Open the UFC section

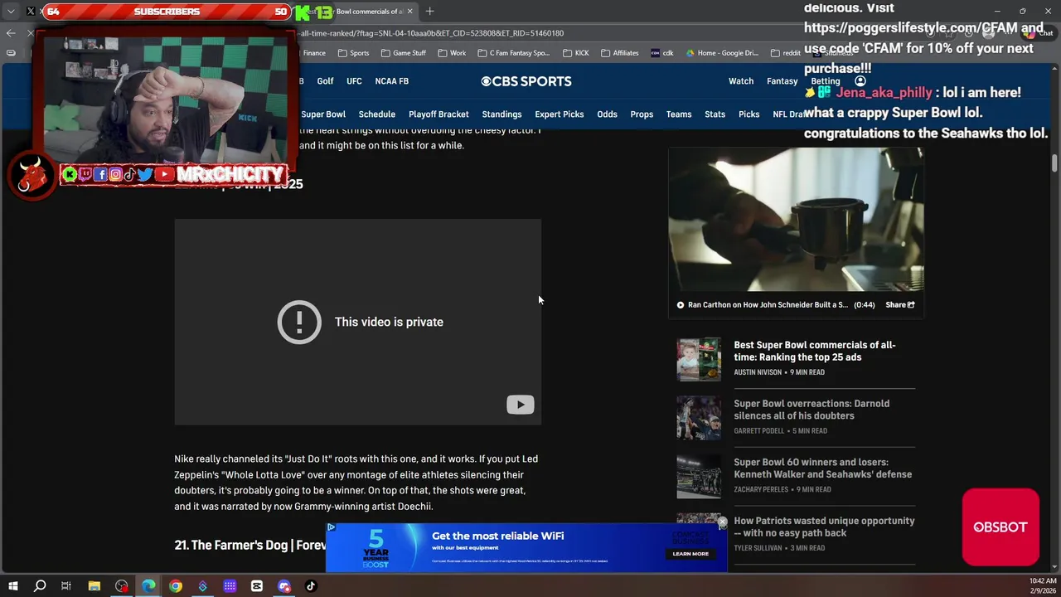354,81
